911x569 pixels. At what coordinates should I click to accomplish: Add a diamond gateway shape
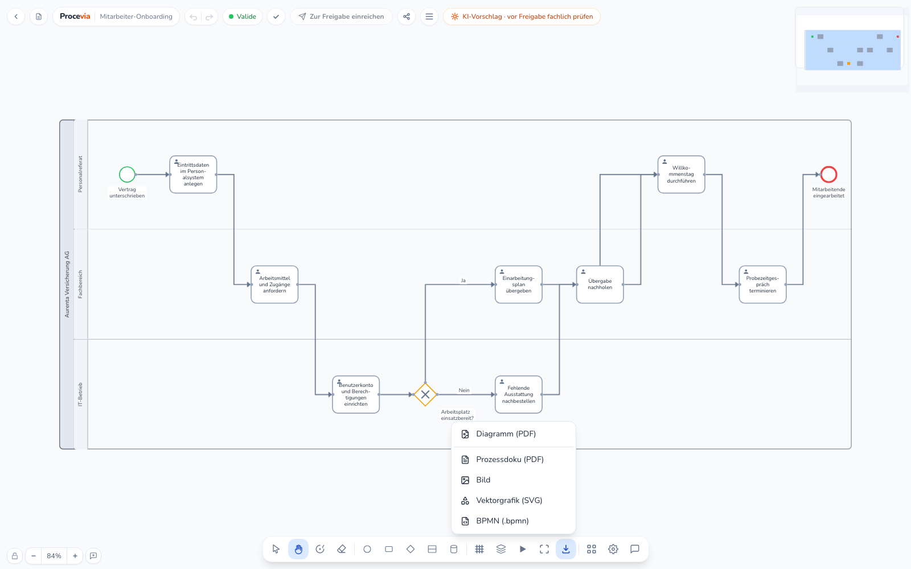tap(411, 549)
